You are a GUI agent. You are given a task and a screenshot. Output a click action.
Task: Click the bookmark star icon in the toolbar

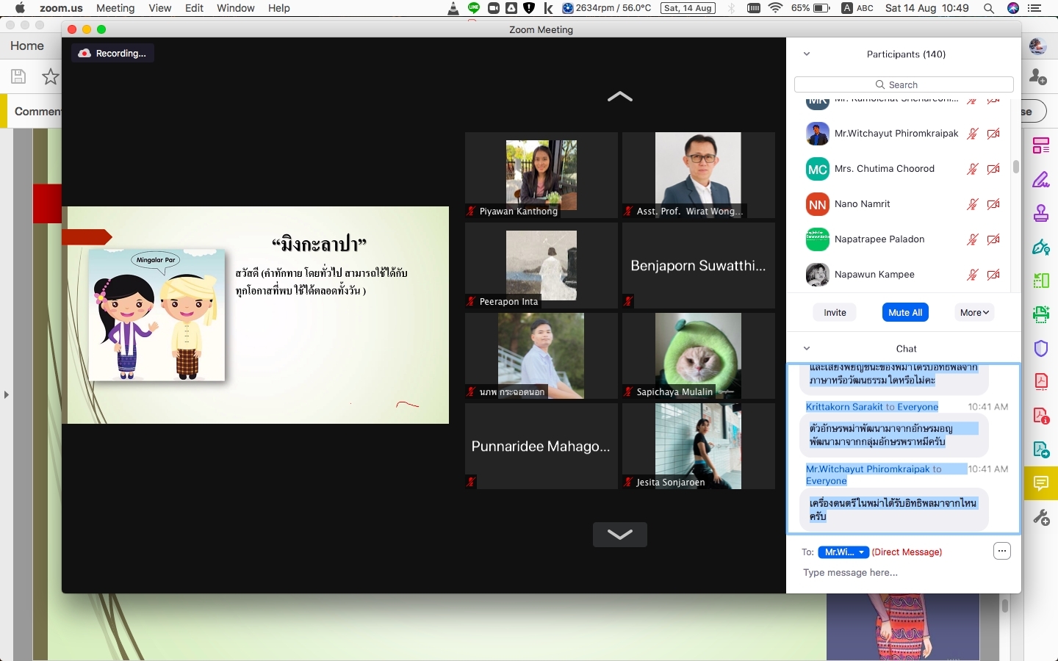pyautogui.click(x=50, y=76)
